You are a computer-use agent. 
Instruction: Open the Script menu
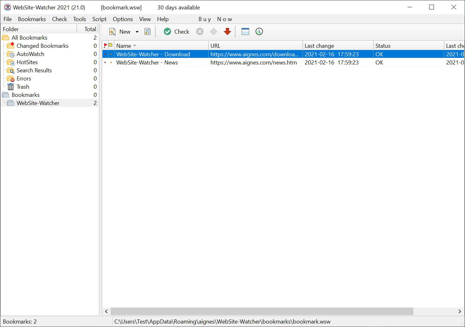(99, 19)
